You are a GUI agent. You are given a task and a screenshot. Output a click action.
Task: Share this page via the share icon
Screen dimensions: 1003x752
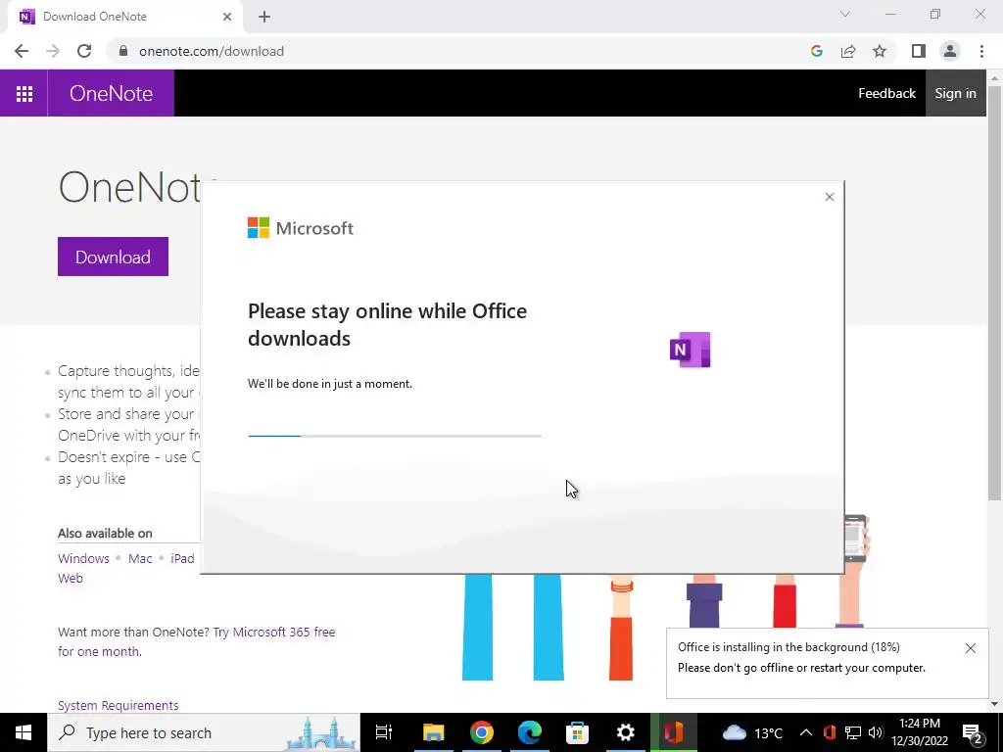pos(848,51)
